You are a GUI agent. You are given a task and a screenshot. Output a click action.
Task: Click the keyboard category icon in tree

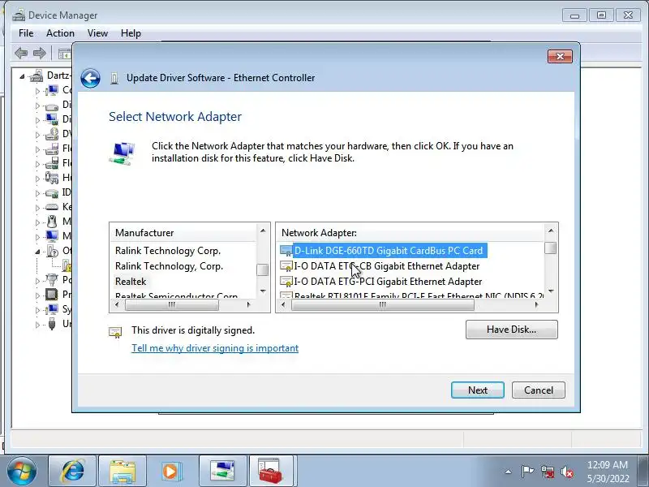(x=52, y=207)
